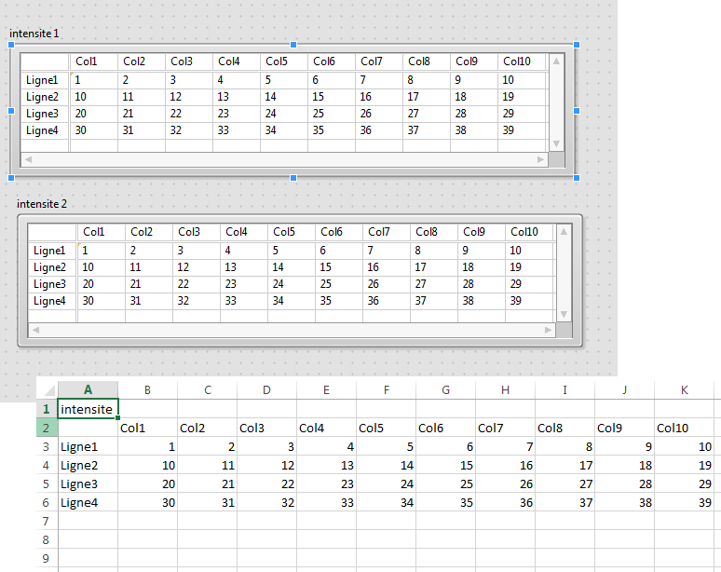The width and height of the screenshot is (721, 572).
Task: Click Excel cell Ligne1 in column A
Action: pyautogui.click(x=88, y=447)
